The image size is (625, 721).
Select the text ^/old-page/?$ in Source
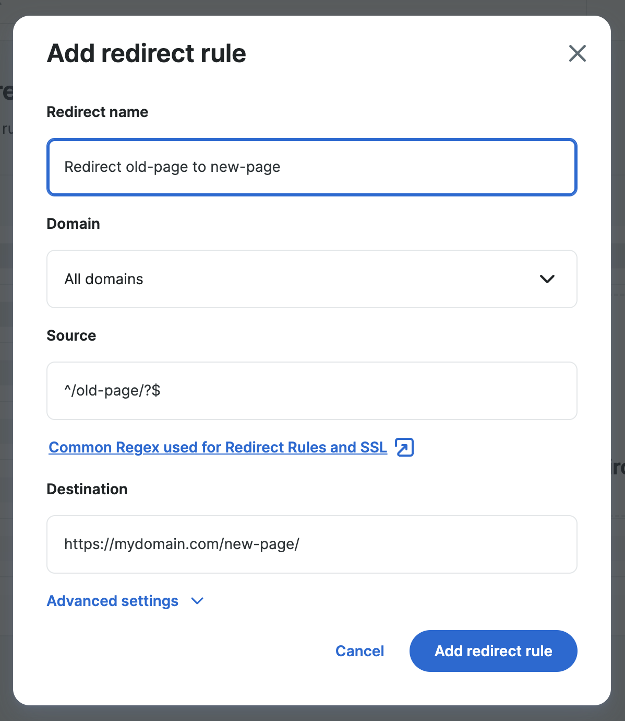(112, 391)
